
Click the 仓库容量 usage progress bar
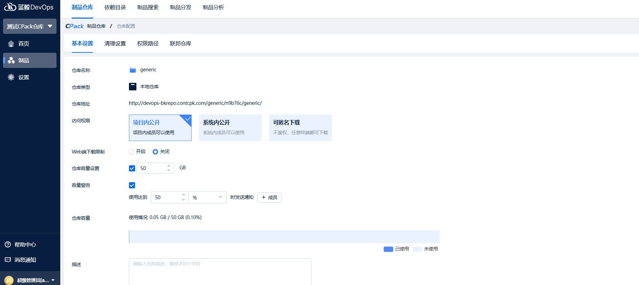[x=284, y=237]
